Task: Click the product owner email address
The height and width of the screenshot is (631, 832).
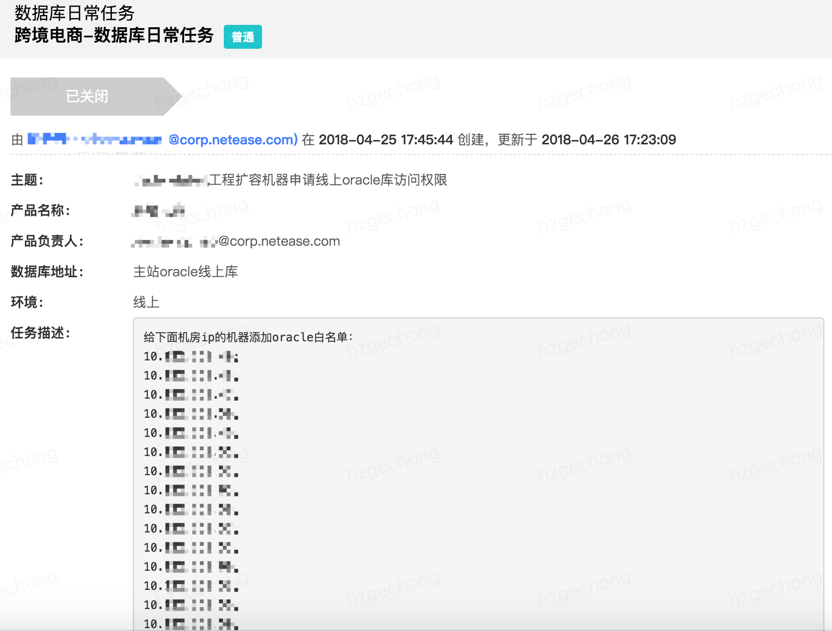Action: (x=236, y=241)
